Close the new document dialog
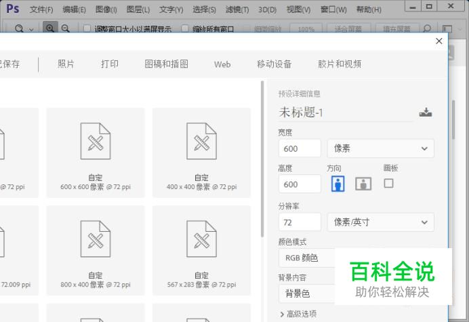The width and height of the screenshot is (469, 322). [x=439, y=41]
